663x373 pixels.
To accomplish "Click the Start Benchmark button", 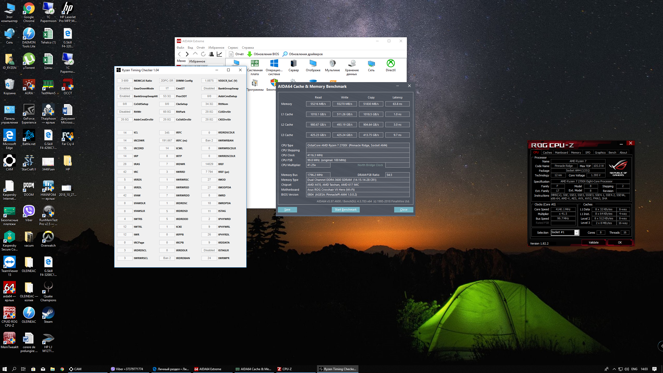I will 345,210.
